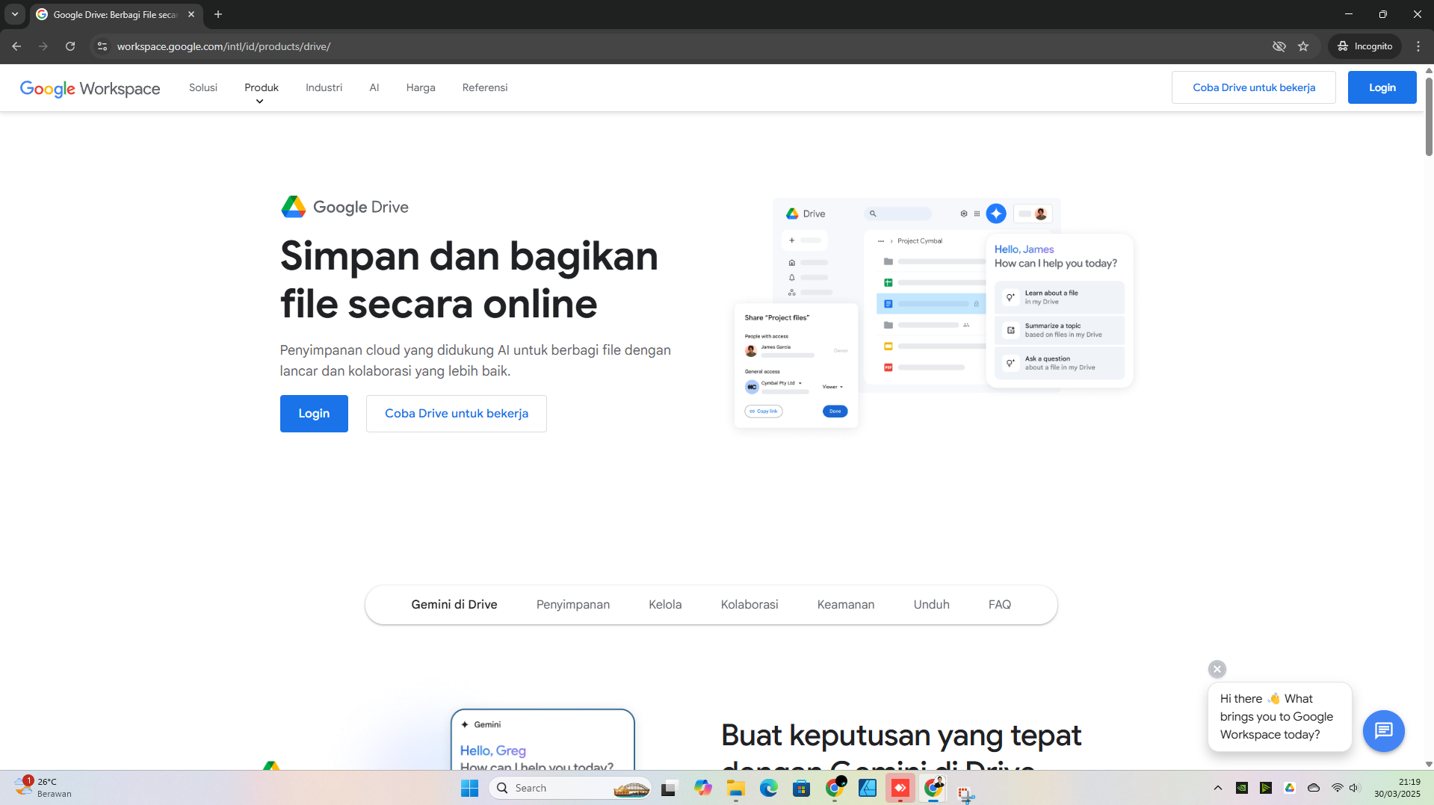Open the Windows Start menu
This screenshot has height=805, width=1434.
click(470, 788)
